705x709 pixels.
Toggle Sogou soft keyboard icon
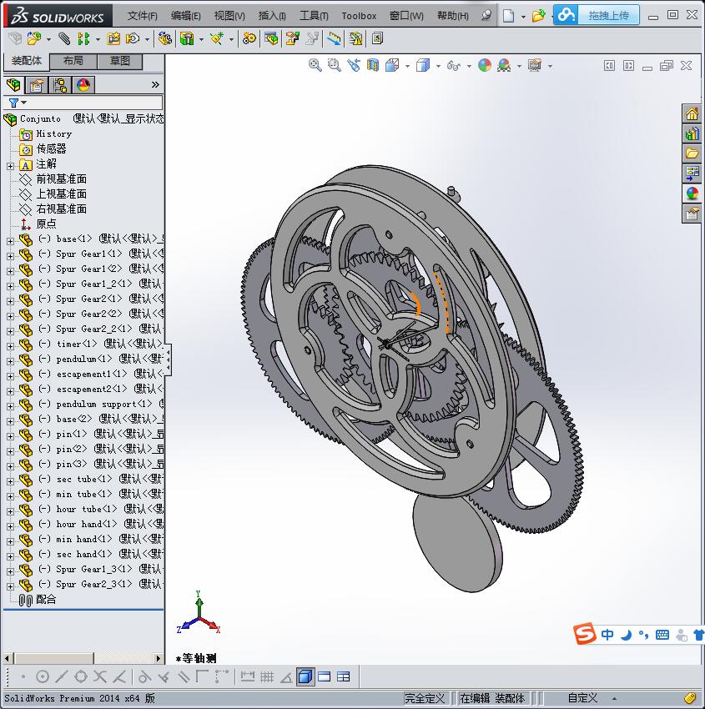point(662,635)
